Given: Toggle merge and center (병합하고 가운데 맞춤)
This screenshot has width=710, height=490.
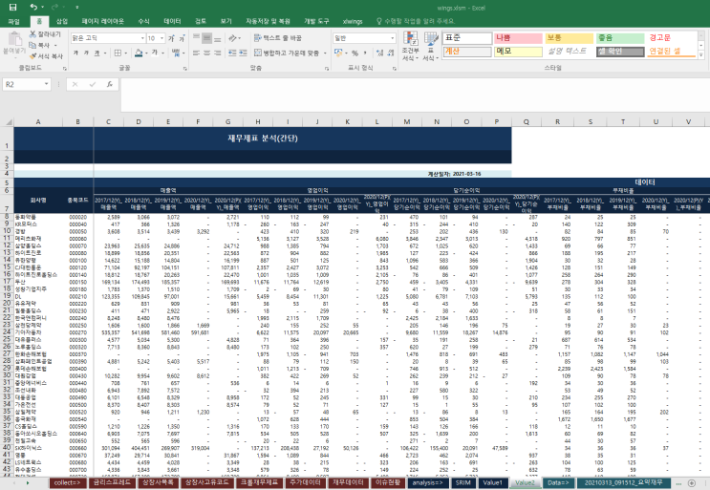Looking at the screenshot, I should 287,53.
